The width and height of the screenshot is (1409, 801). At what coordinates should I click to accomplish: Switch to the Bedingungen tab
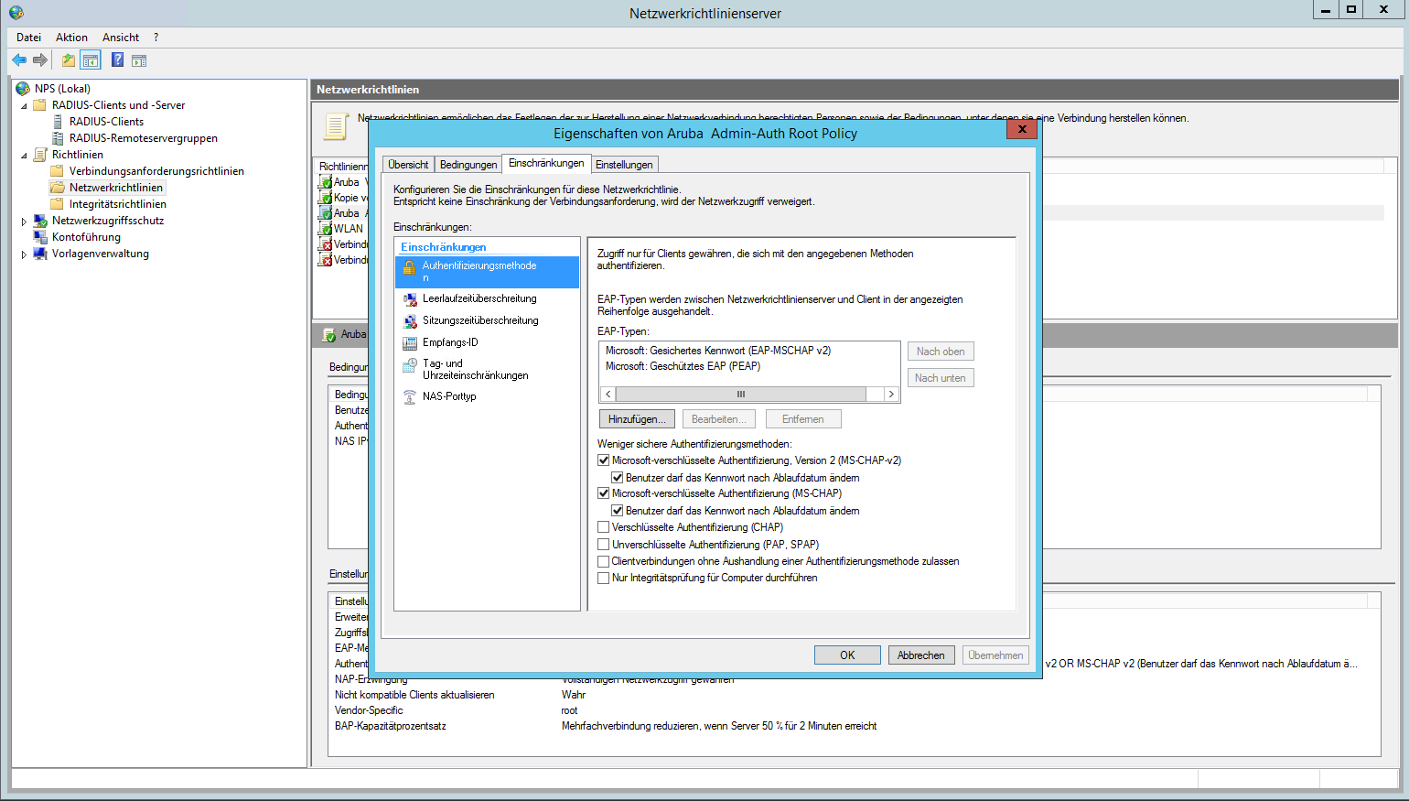(468, 165)
